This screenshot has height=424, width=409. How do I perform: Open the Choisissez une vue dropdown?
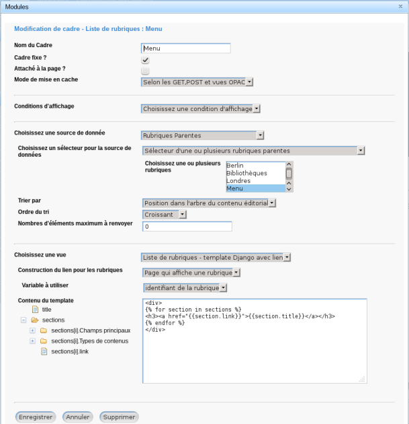pyautogui.click(x=216, y=257)
